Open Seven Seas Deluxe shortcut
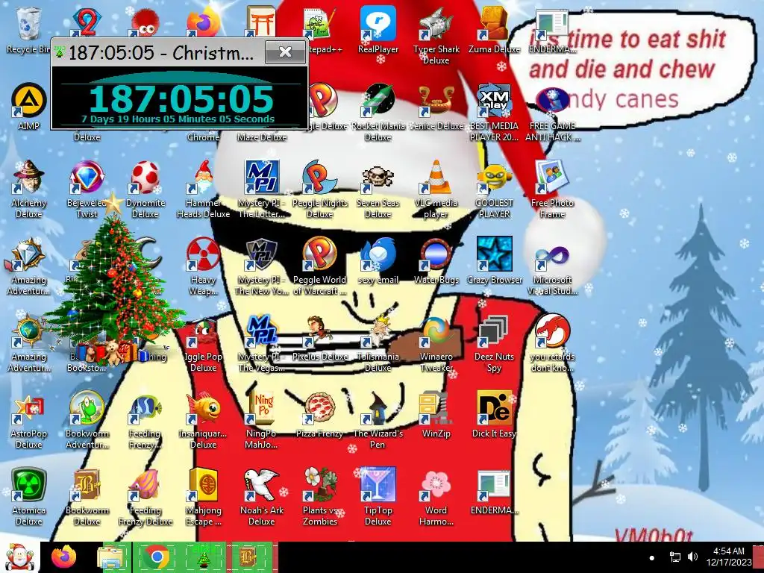The height and width of the screenshot is (573, 764). [x=378, y=189]
